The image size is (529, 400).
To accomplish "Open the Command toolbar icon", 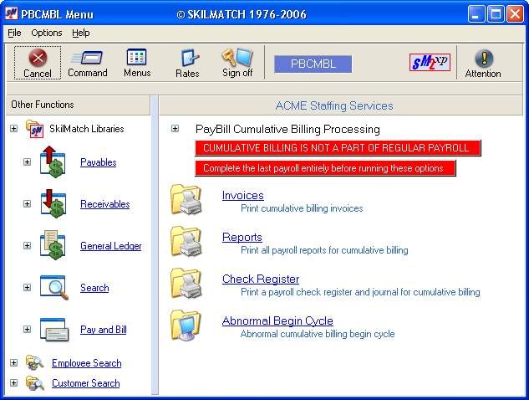I will click(88, 58).
